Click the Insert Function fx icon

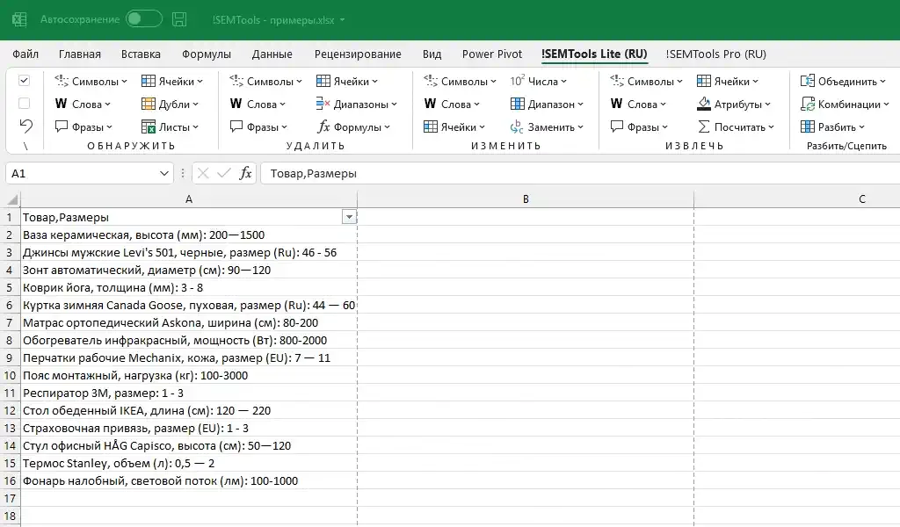point(246,173)
